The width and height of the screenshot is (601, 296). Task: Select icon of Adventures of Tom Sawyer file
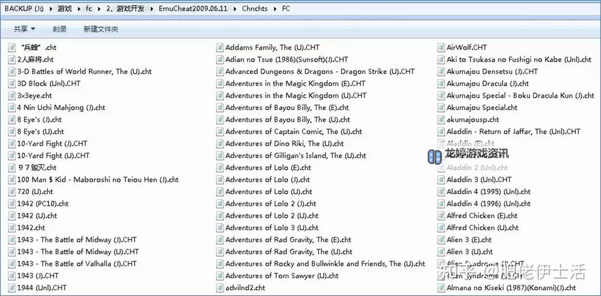(x=220, y=276)
